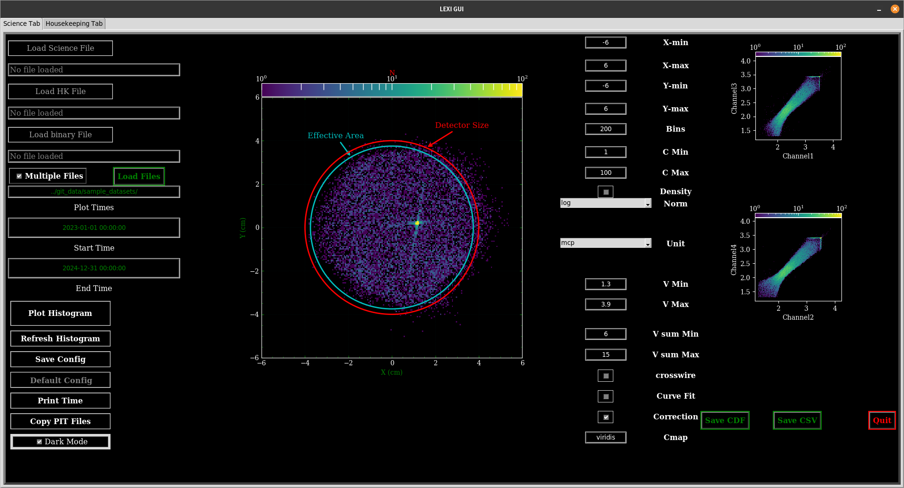This screenshot has height=488, width=904.
Task: Click the bright hotspot in detector histogram
Action: pyautogui.click(x=417, y=223)
